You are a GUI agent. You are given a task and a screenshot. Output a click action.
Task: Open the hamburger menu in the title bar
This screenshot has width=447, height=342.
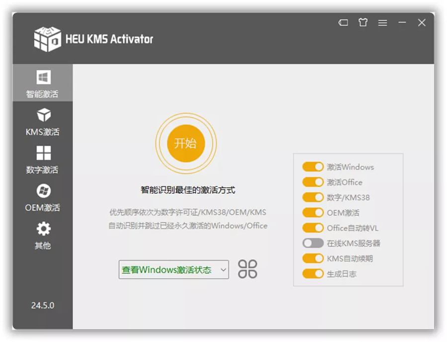click(383, 22)
